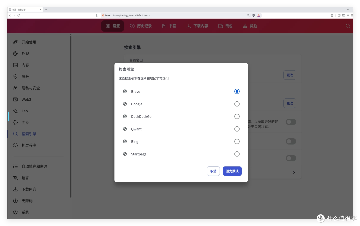Viewport: 360px width, 226px height.
Task: Click the 搜索引擎 magnifier icon in sidebar
Action: 15,134
